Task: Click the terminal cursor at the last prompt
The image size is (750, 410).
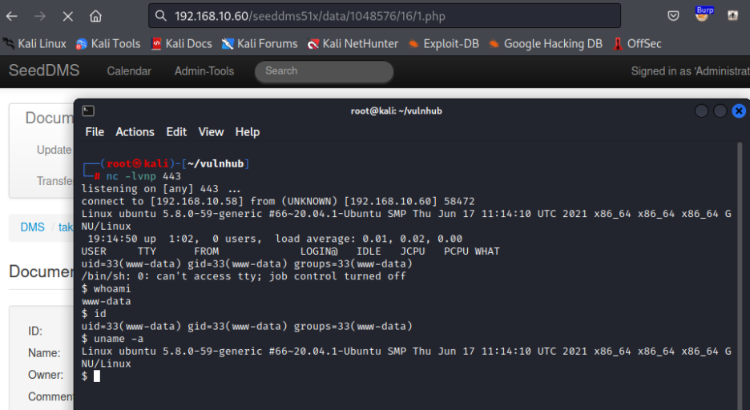Action: tap(97, 376)
